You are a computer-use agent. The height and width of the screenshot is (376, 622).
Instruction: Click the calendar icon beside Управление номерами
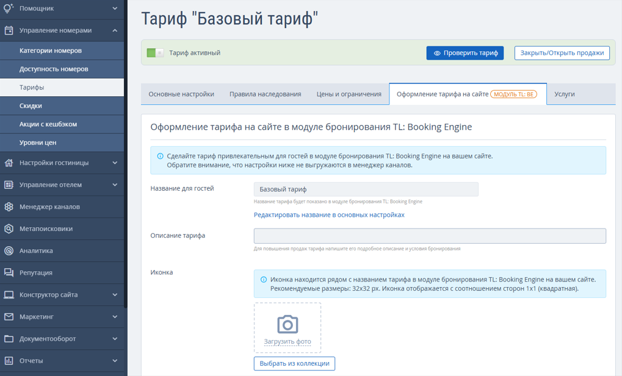pyautogui.click(x=9, y=30)
